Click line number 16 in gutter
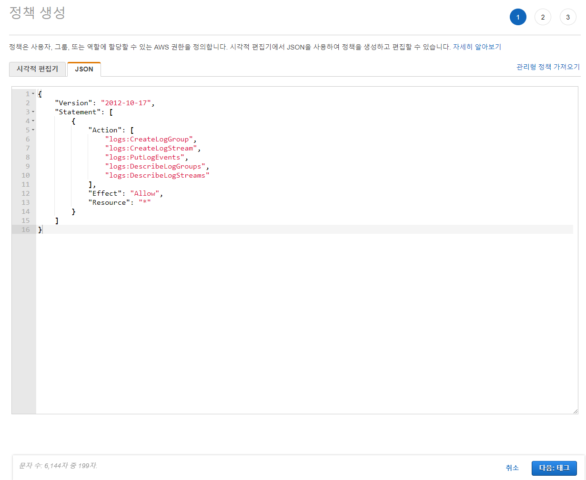Screen dimensions: 586x480 pyautogui.click(x=25, y=230)
